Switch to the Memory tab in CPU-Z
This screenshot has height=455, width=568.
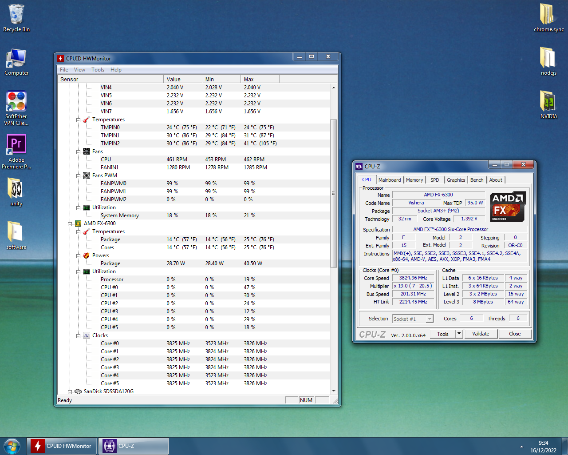point(414,180)
